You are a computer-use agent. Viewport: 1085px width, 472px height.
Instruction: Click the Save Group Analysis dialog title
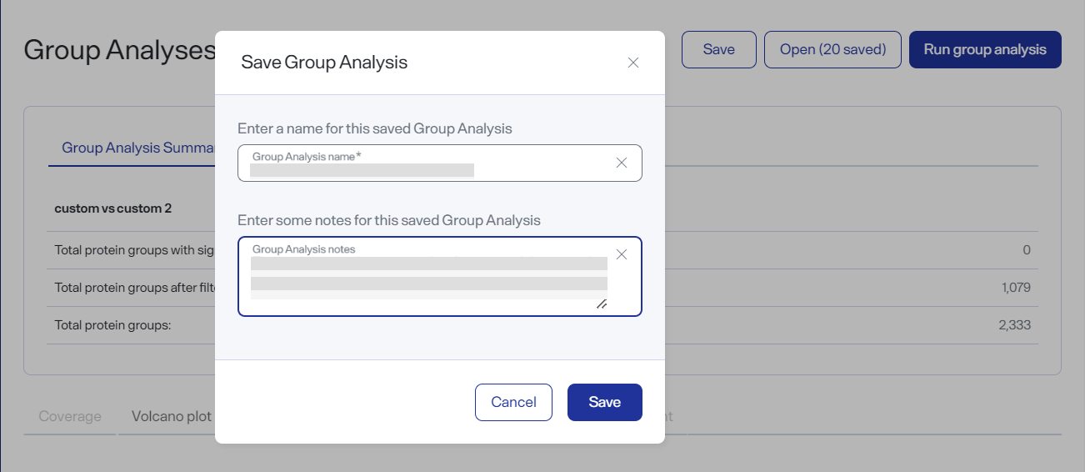(x=324, y=62)
